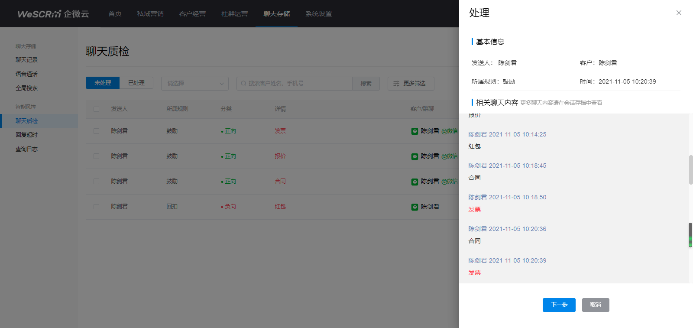Click the 详情 column header
The height and width of the screenshot is (328, 693).
point(280,109)
